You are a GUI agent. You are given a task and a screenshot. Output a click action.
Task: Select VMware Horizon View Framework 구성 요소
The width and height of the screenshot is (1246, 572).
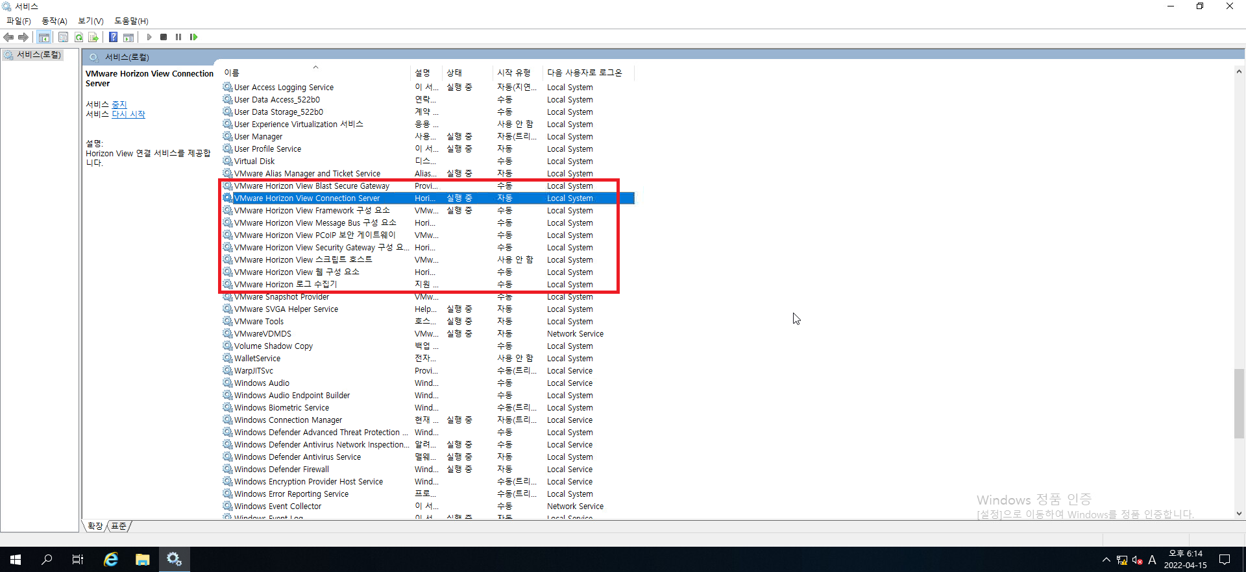pyautogui.click(x=428, y=211)
